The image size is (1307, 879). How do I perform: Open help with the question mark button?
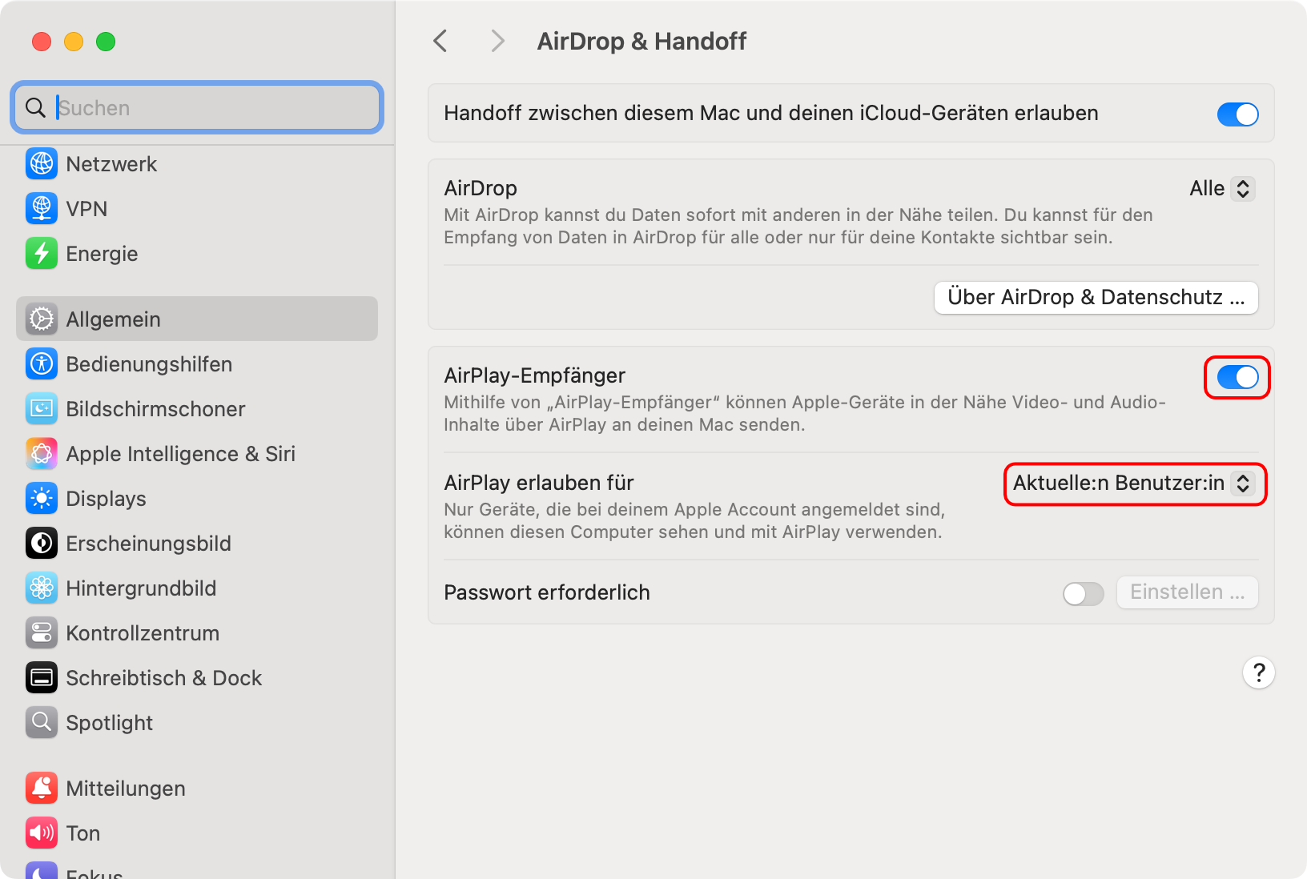pyautogui.click(x=1259, y=673)
